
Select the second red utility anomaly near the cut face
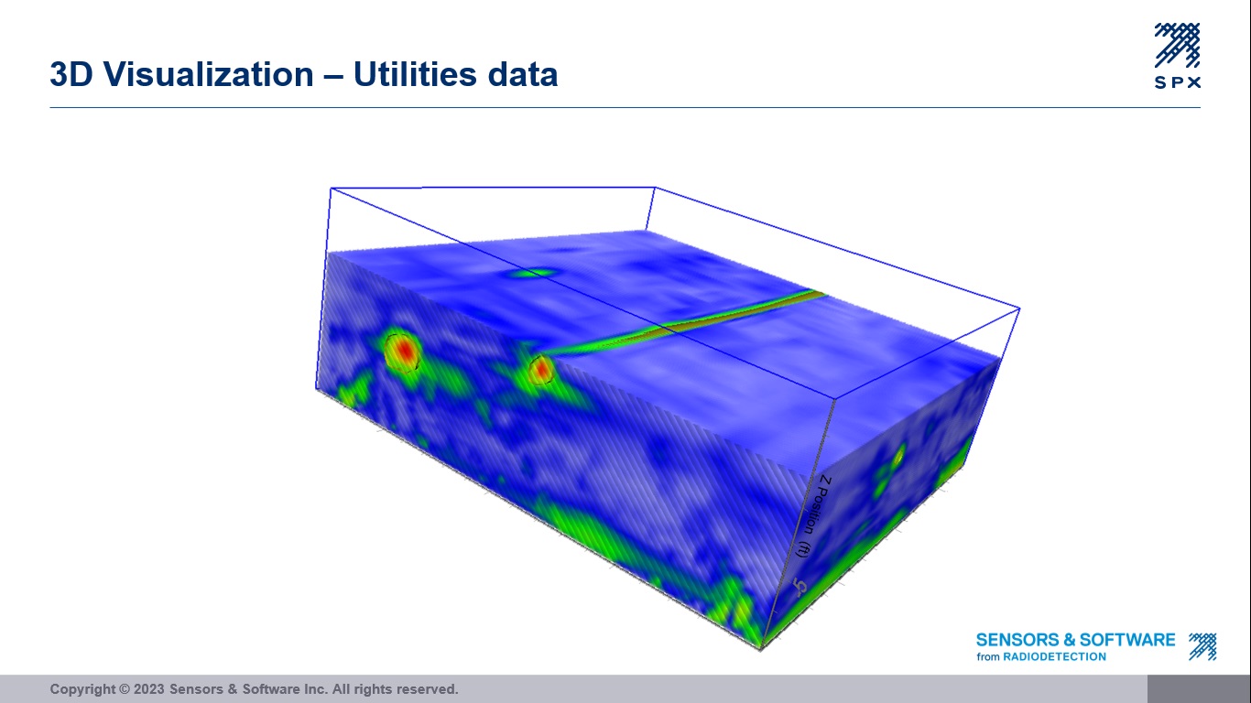tap(544, 369)
